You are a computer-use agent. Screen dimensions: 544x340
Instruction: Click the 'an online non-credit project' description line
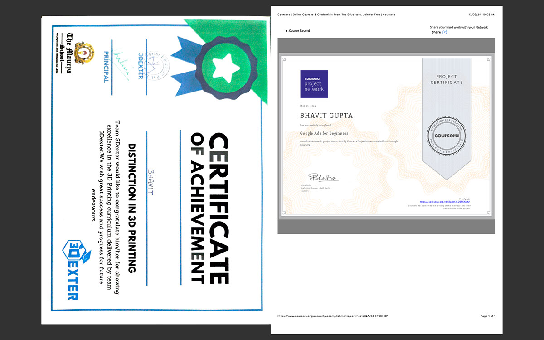click(x=349, y=143)
